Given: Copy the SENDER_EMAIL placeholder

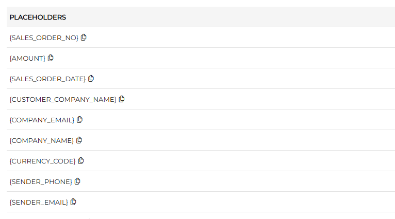Looking at the screenshot, I should click(73, 202).
